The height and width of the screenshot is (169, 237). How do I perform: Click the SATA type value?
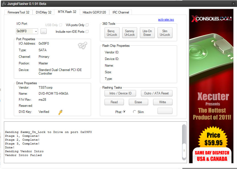tap(42, 50)
